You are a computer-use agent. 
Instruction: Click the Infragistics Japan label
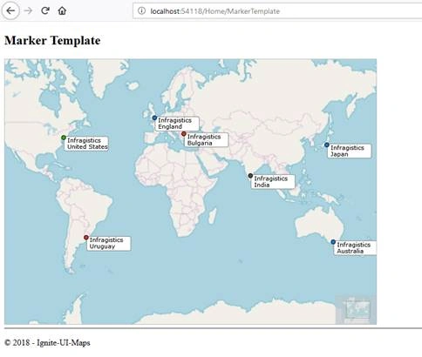click(x=350, y=151)
